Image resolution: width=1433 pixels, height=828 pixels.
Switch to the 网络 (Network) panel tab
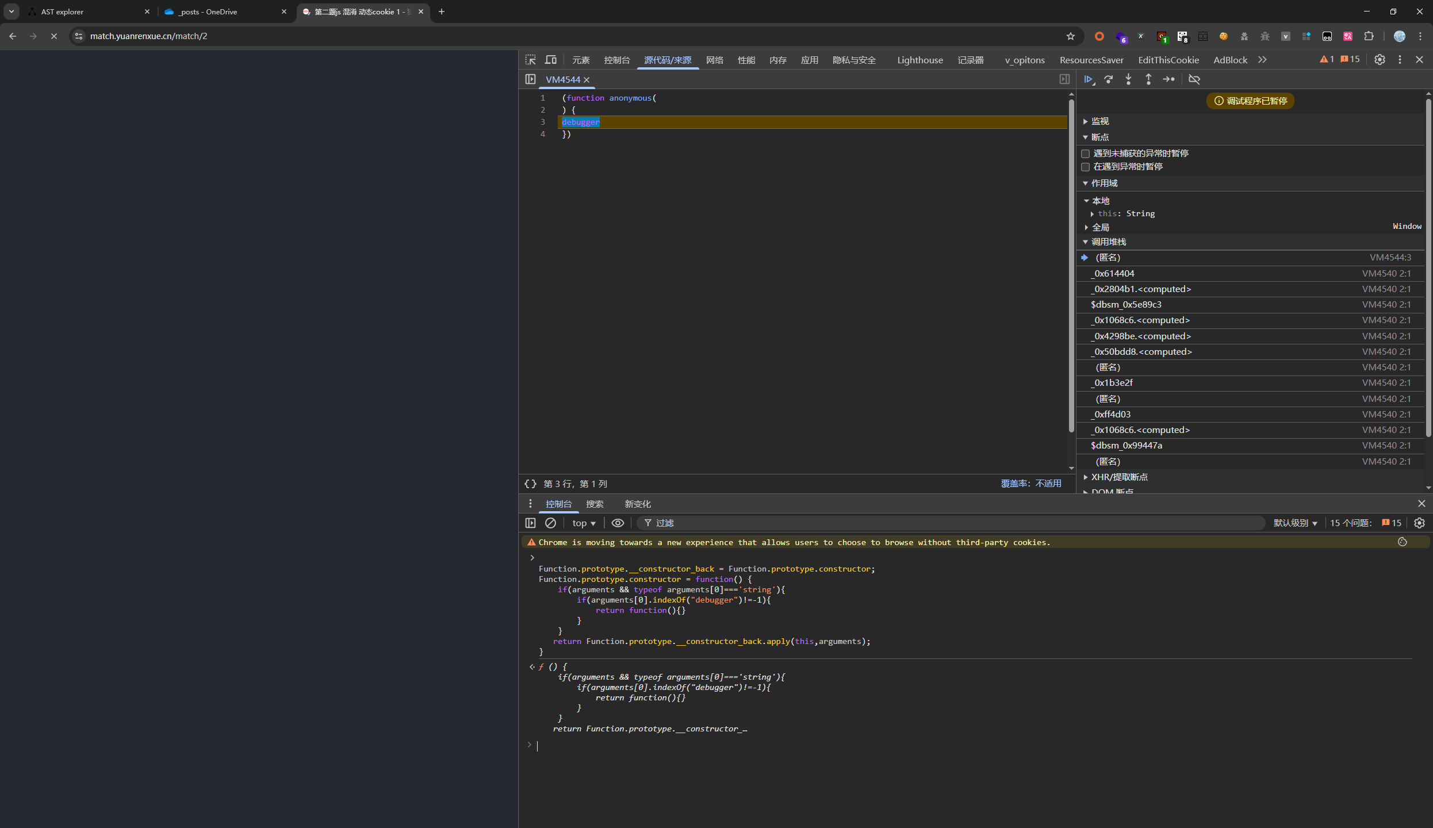[714, 60]
